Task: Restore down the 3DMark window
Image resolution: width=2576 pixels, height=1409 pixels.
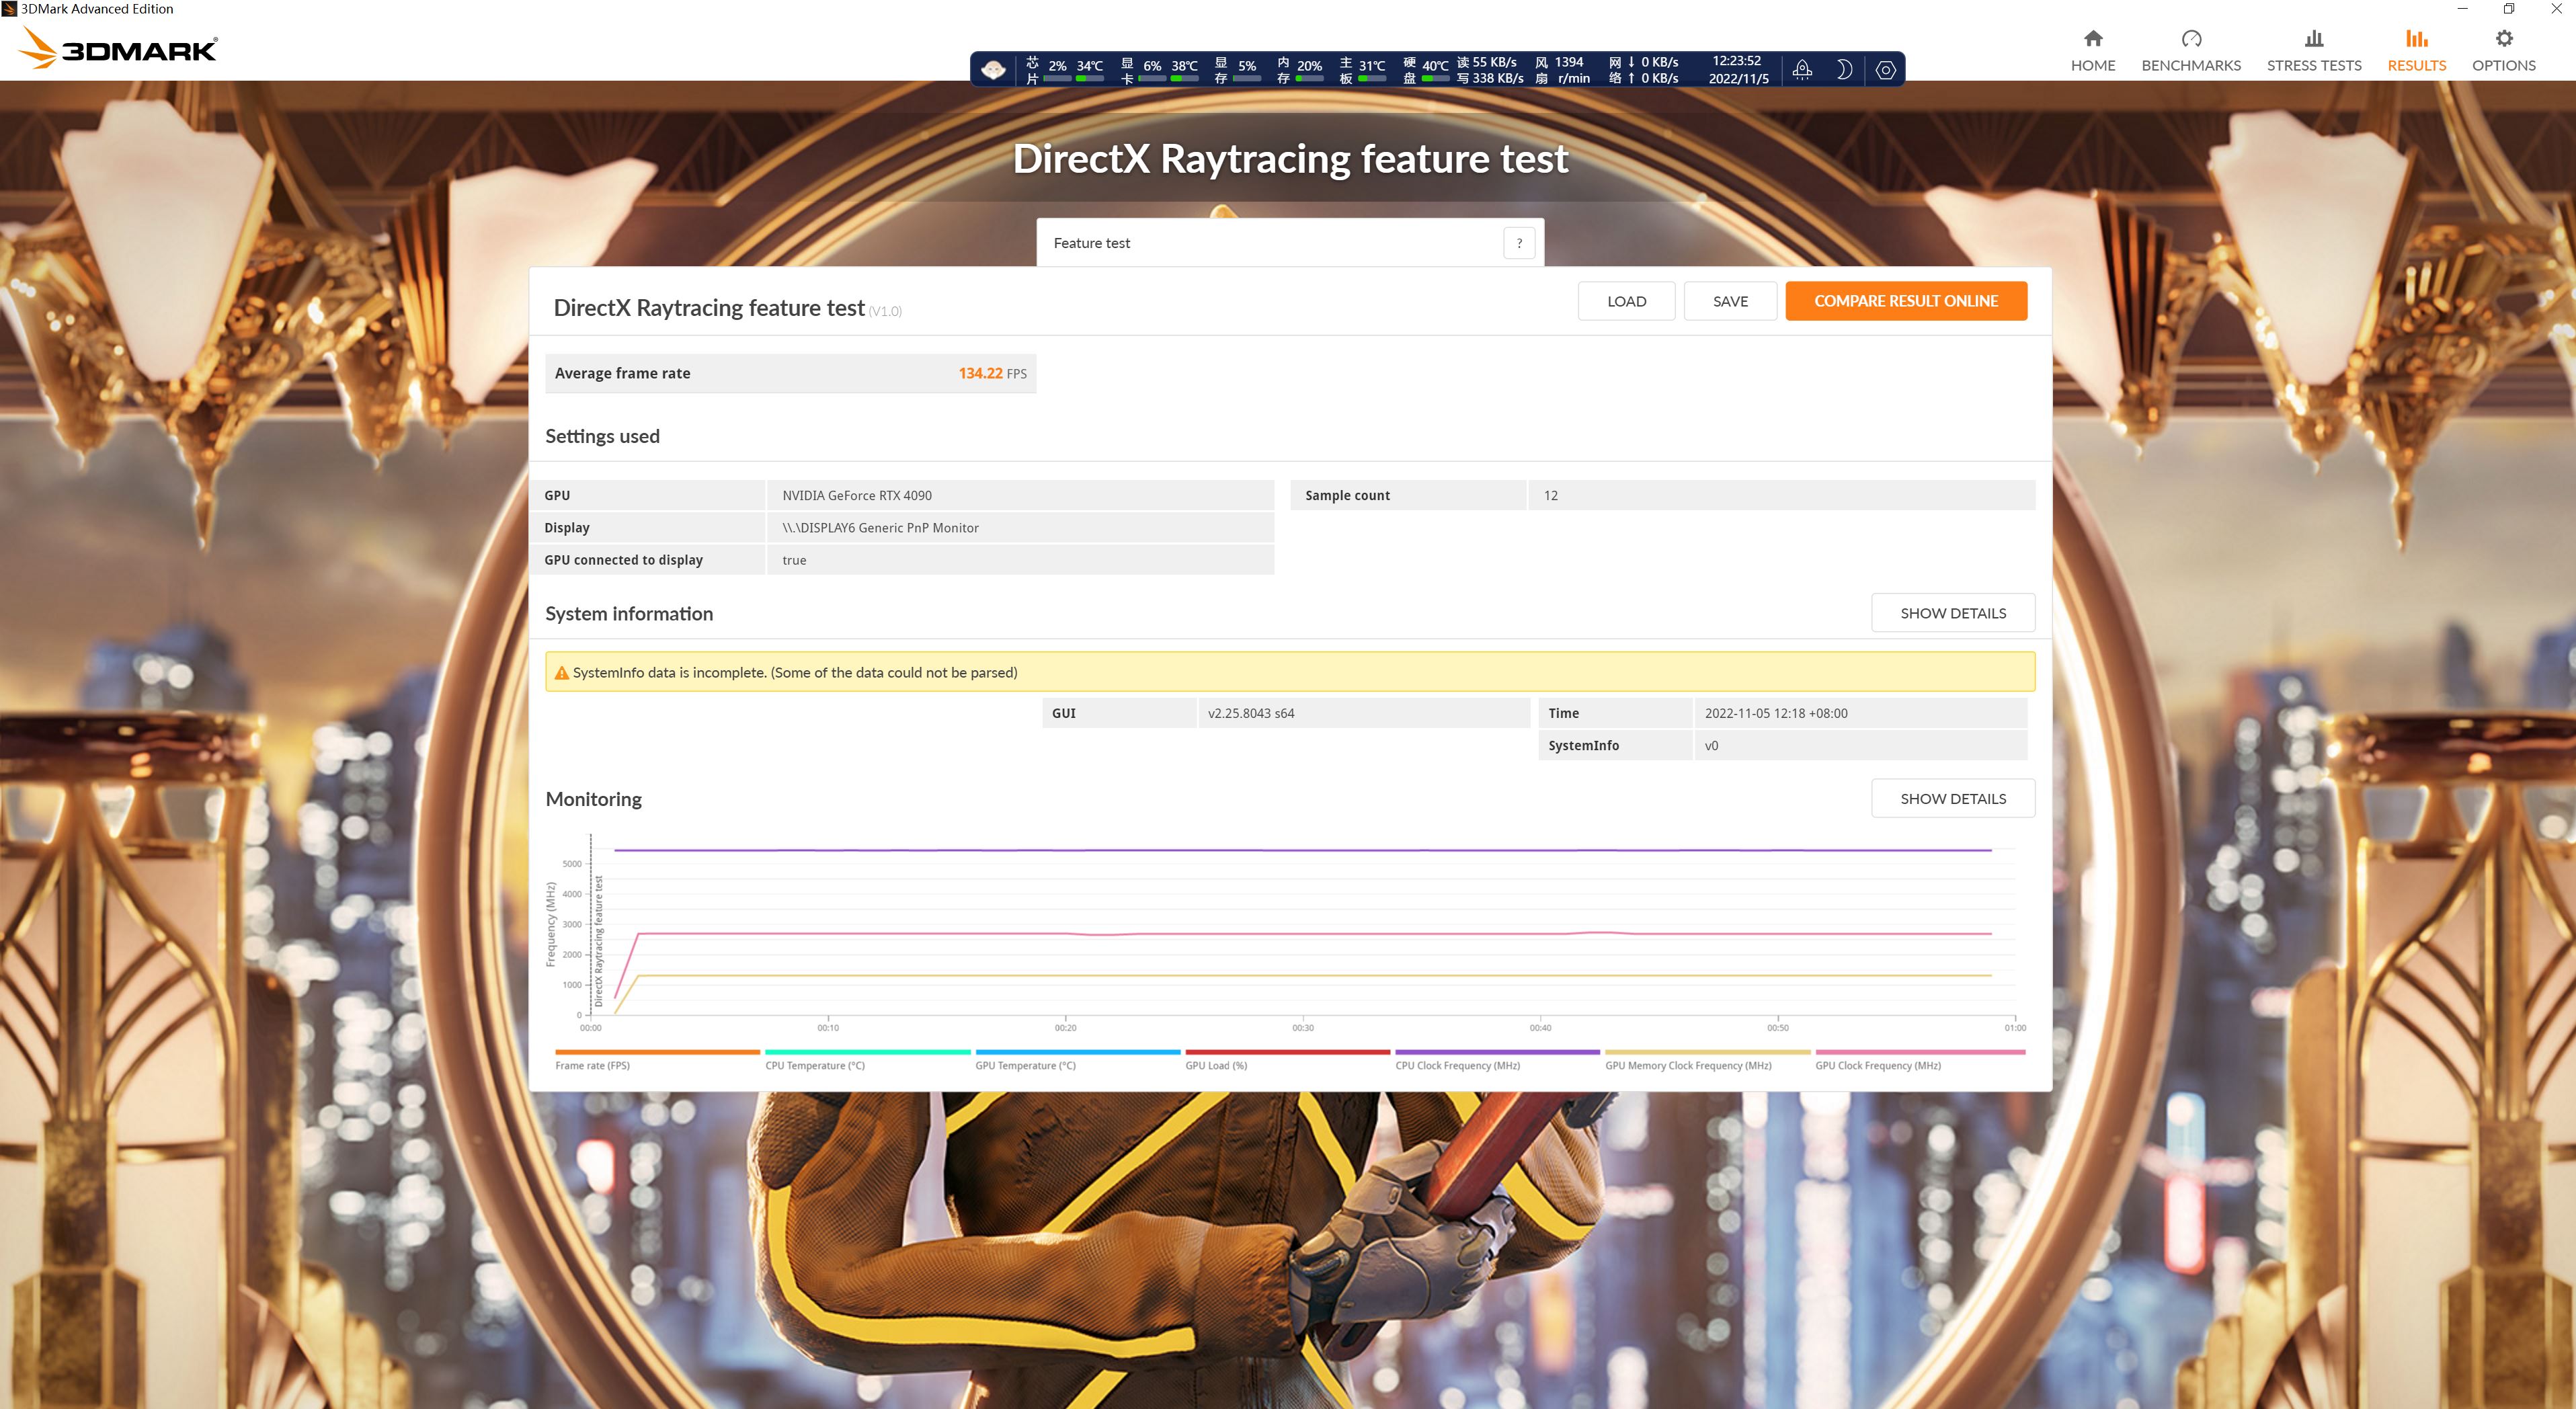Action: (2508, 9)
